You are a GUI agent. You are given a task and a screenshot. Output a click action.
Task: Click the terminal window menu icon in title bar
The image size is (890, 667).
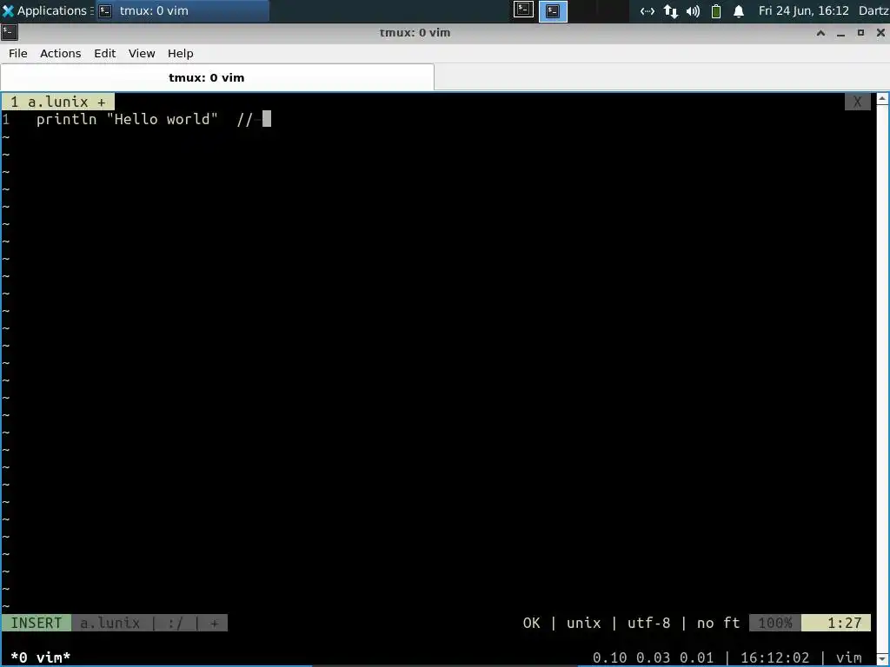pyautogui.click(x=10, y=32)
